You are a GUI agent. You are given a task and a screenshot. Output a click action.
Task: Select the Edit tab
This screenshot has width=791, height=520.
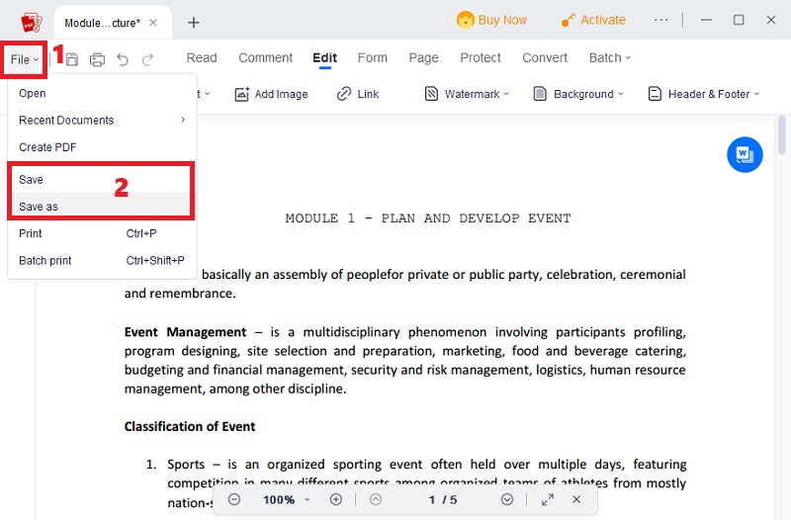pos(325,57)
